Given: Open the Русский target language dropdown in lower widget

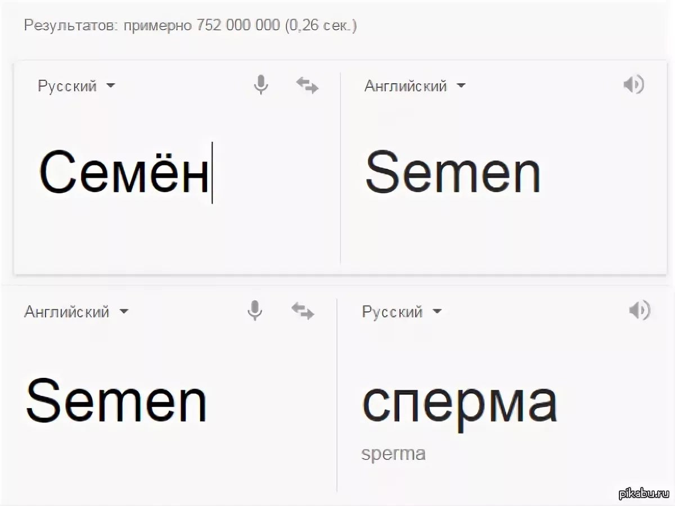Looking at the screenshot, I should point(402,311).
